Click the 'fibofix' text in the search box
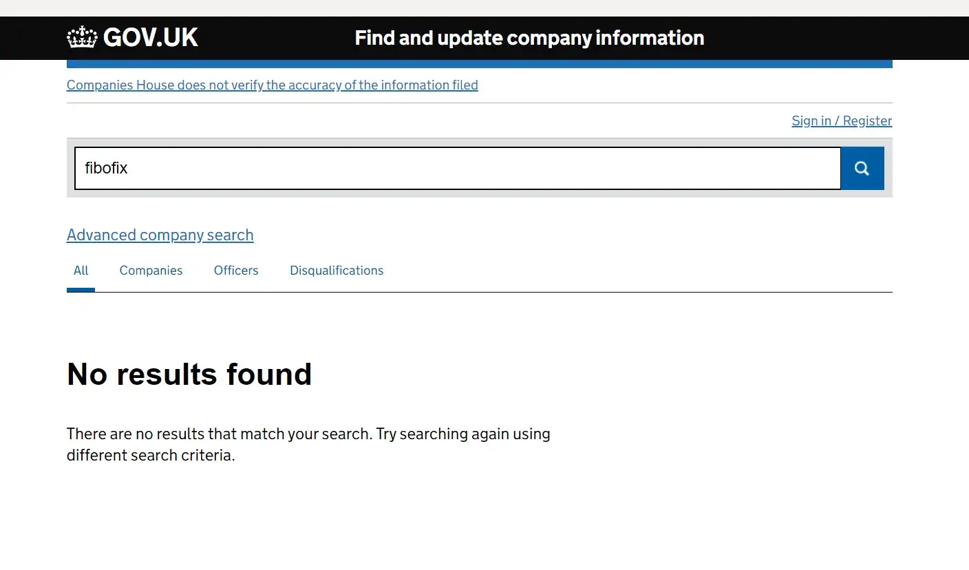 [x=106, y=168]
